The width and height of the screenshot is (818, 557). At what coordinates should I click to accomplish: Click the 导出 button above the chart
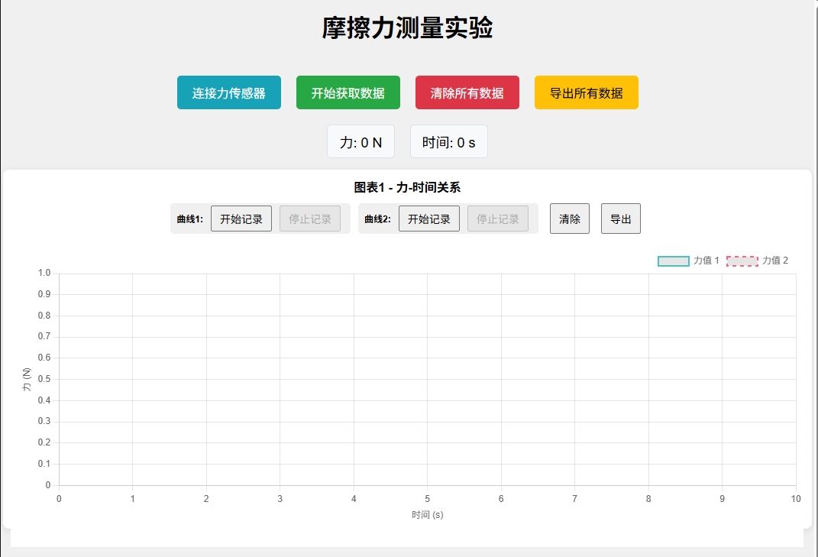[620, 218]
